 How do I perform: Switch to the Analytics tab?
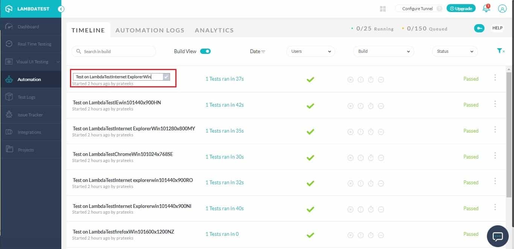tap(214, 30)
